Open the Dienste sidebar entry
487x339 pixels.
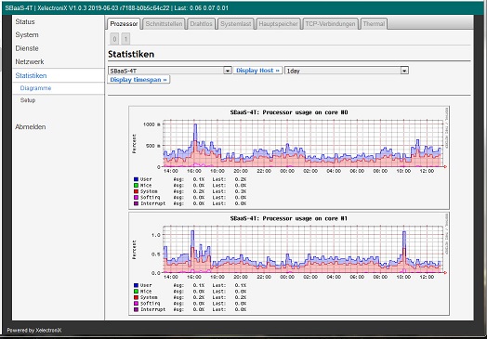tap(27, 48)
